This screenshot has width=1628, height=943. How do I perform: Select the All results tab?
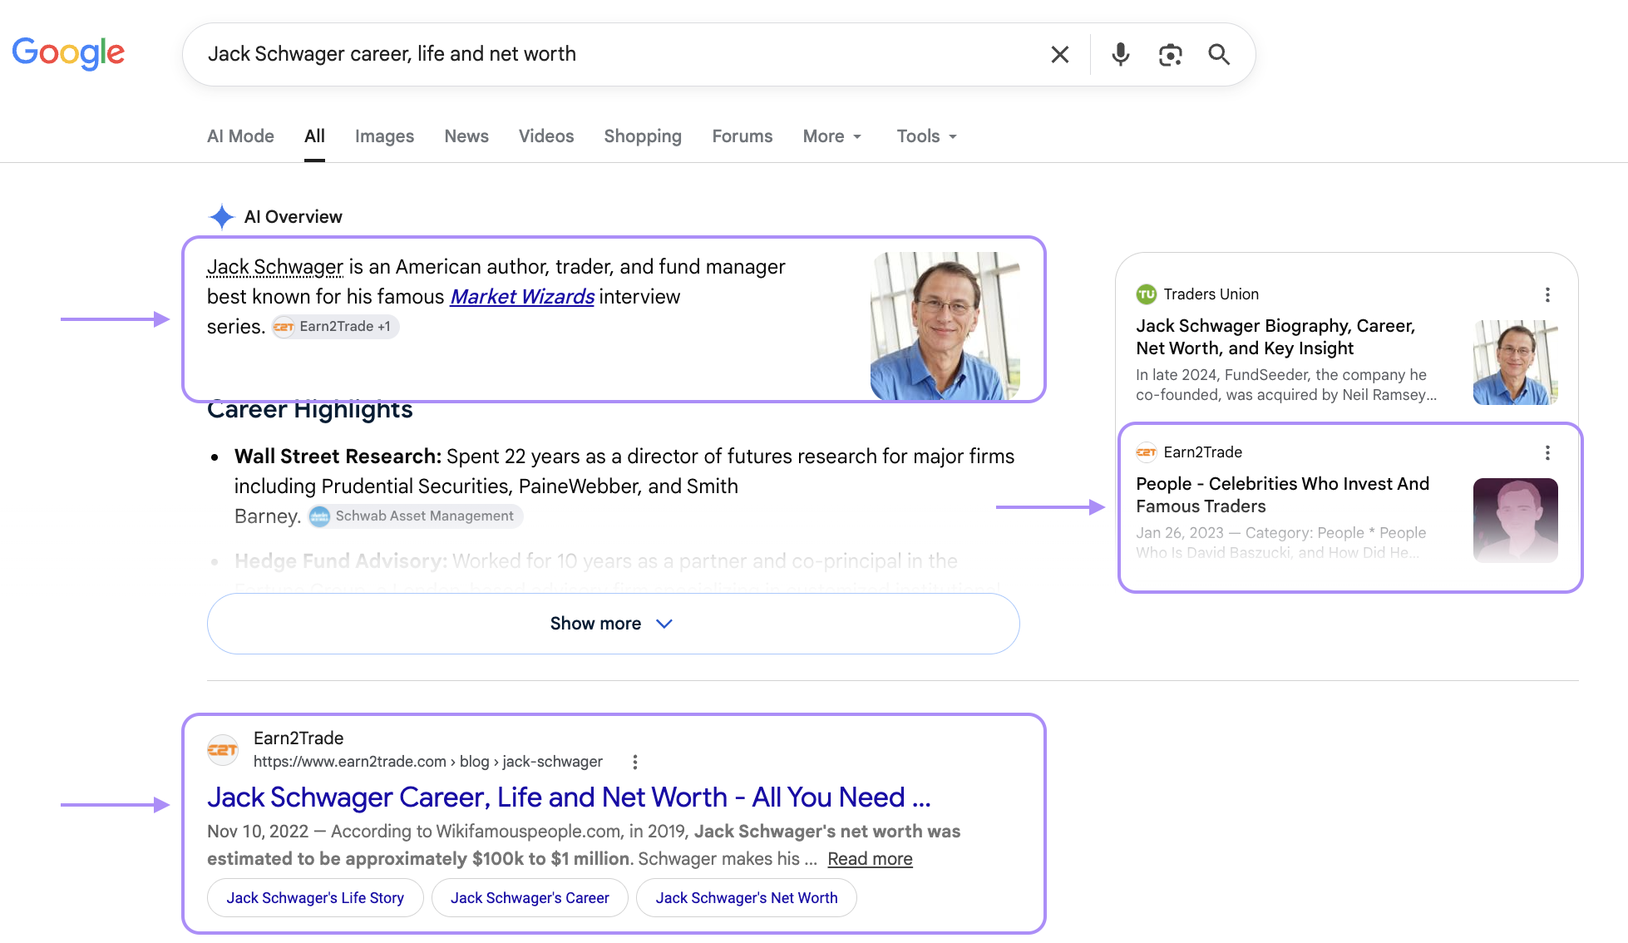[x=314, y=136]
